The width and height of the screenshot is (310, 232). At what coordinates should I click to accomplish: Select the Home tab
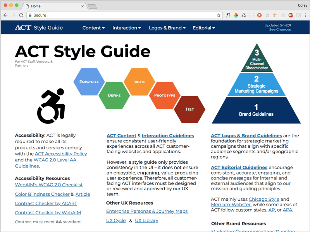53,6
